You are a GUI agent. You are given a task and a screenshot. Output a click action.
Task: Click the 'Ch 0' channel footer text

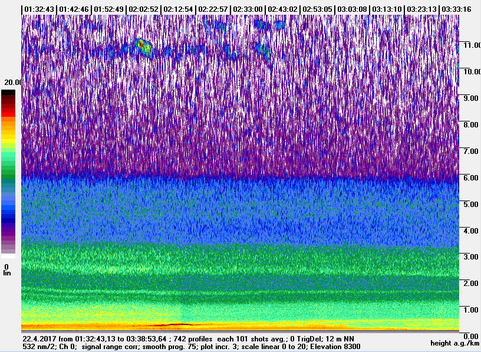pyautogui.click(x=66, y=347)
